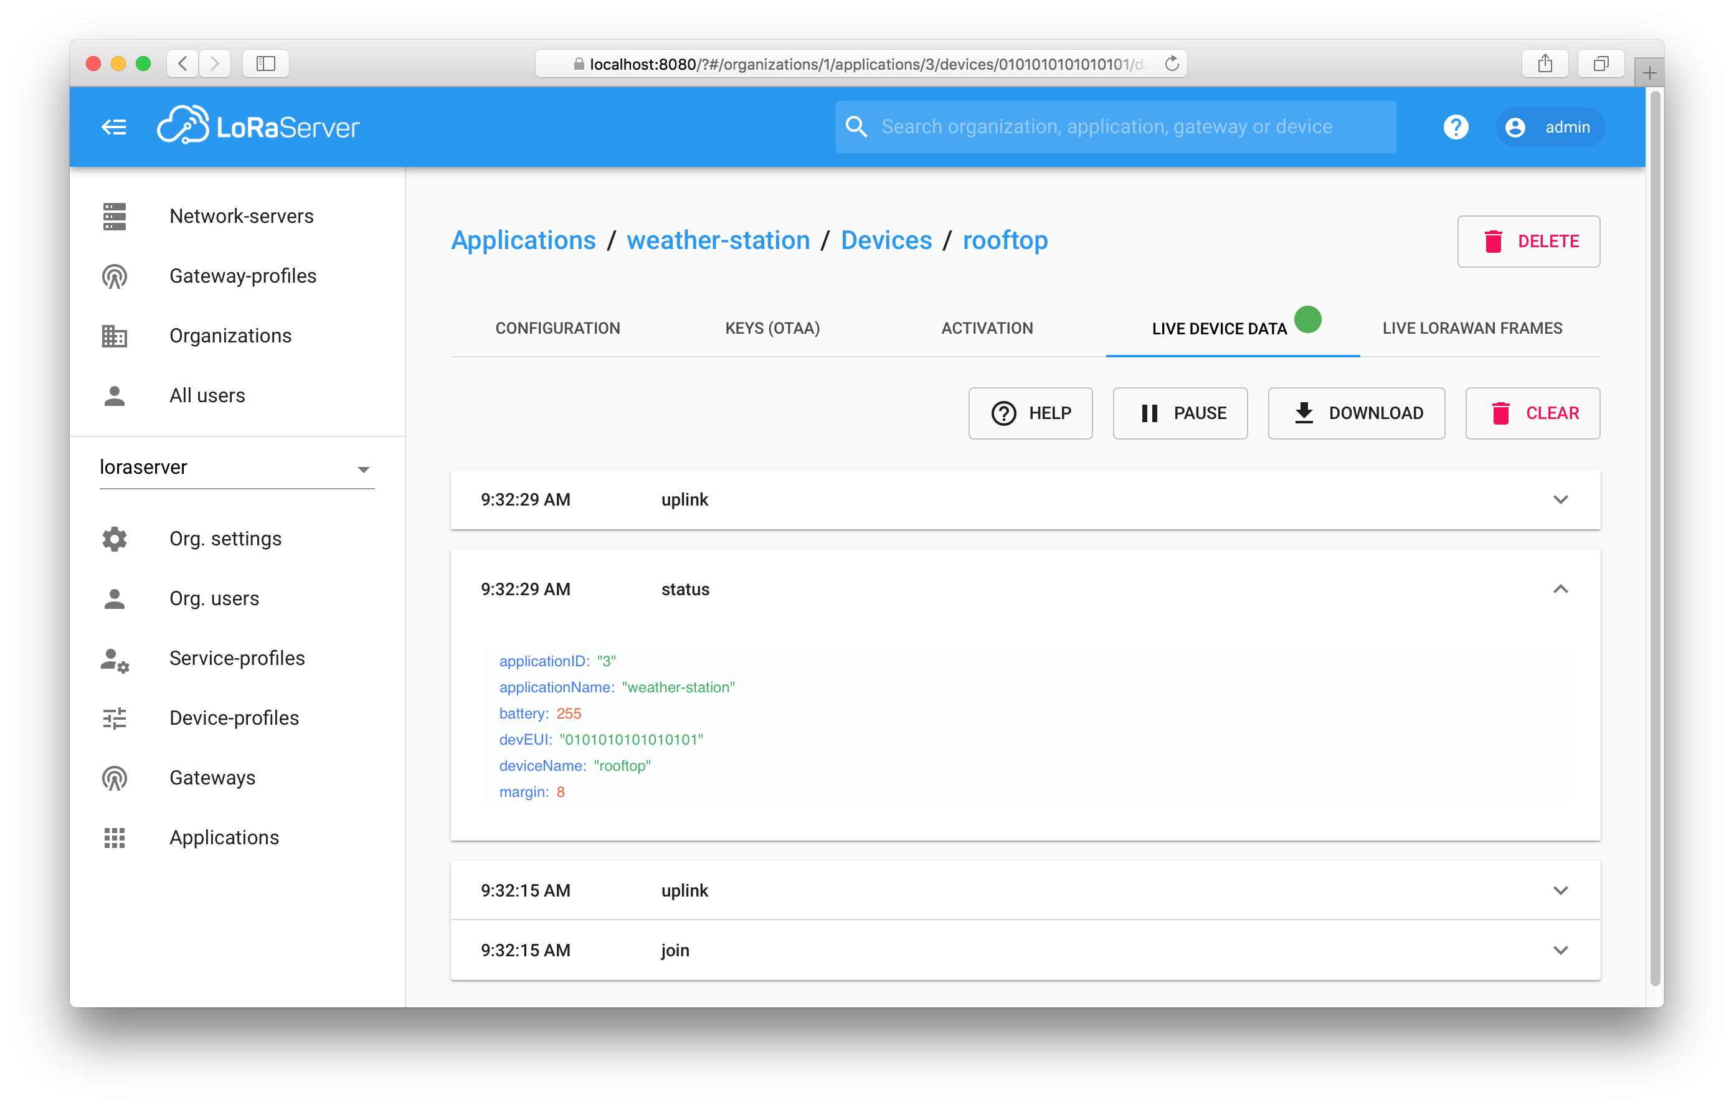This screenshot has width=1734, height=1107.
Task: Click the browser back button
Action: (183, 64)
